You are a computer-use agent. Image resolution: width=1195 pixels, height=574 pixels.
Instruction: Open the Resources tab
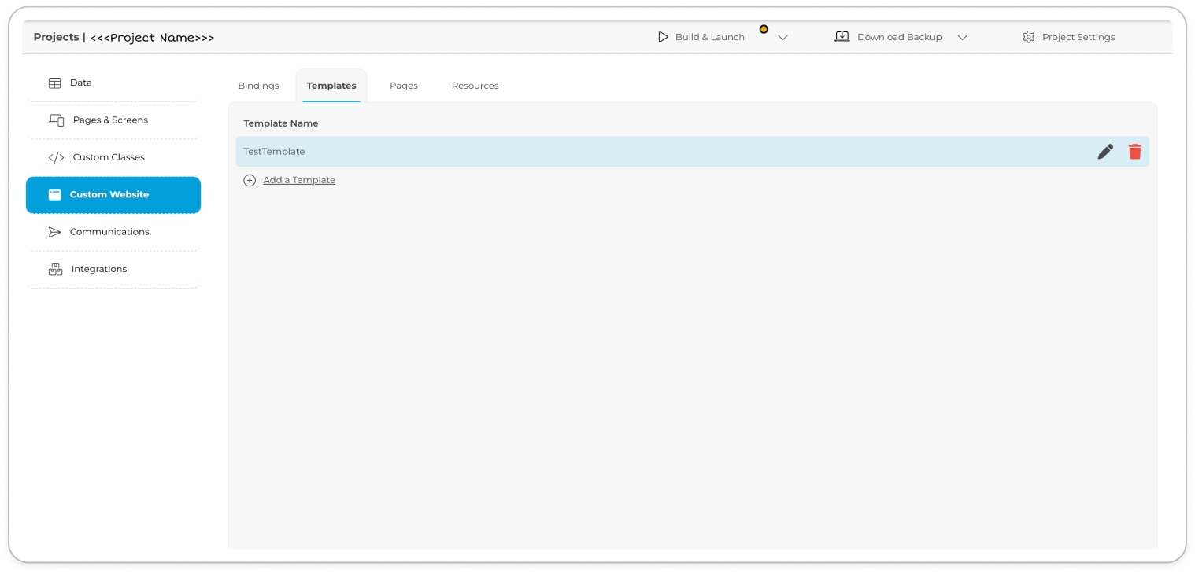click(x=475, y=86)
